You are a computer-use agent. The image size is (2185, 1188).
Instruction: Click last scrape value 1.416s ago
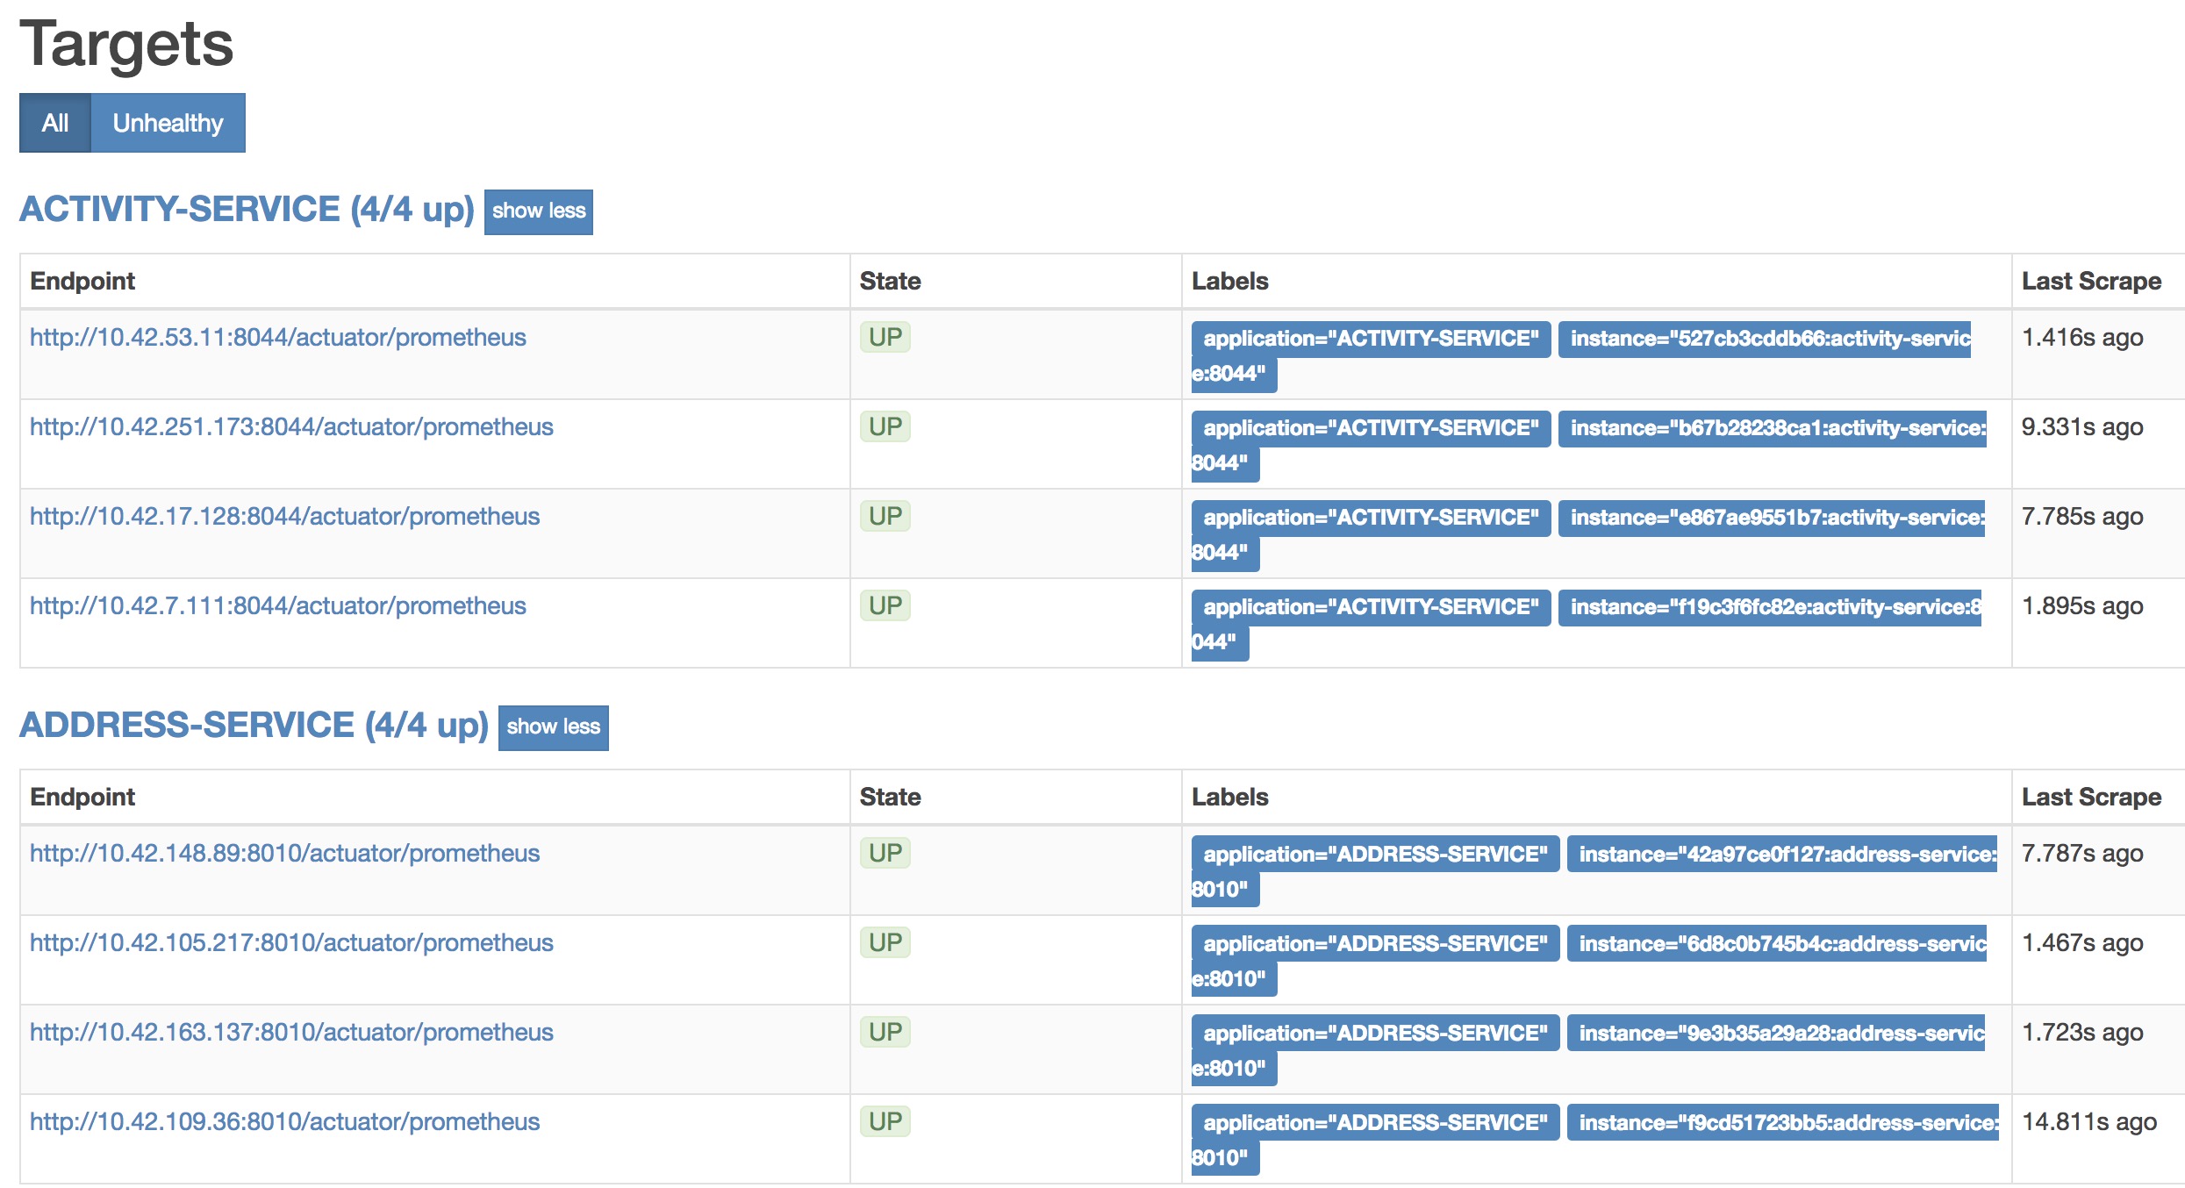coord(2082,338)
